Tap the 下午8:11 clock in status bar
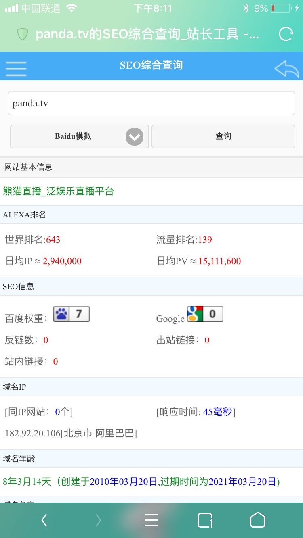 tap(153, 8)
